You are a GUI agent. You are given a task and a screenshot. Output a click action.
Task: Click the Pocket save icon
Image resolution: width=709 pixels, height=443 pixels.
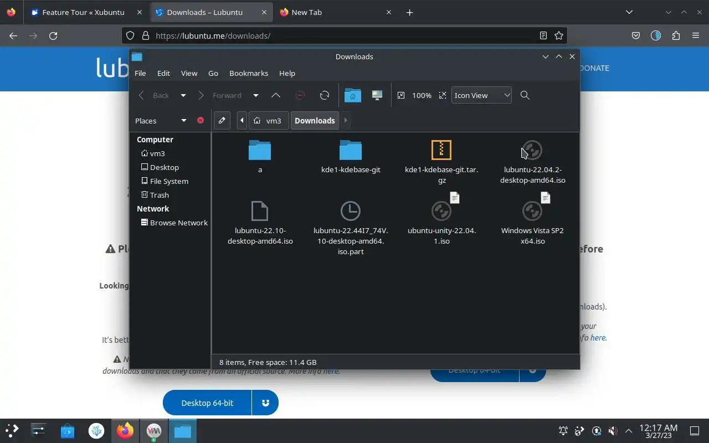(x=636, y=35)
